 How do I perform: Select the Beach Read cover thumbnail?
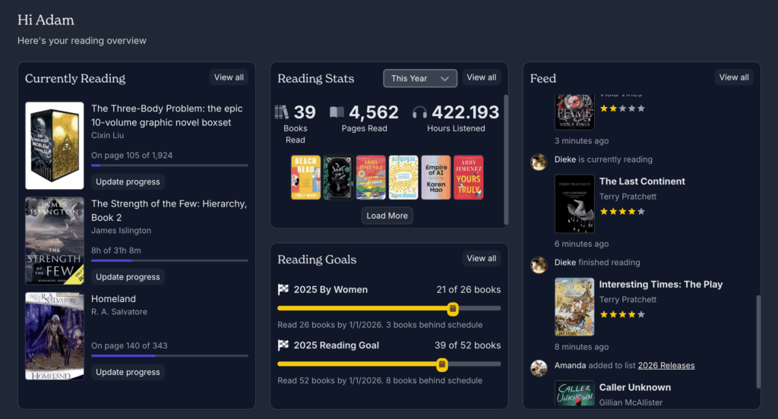(305, 178)
